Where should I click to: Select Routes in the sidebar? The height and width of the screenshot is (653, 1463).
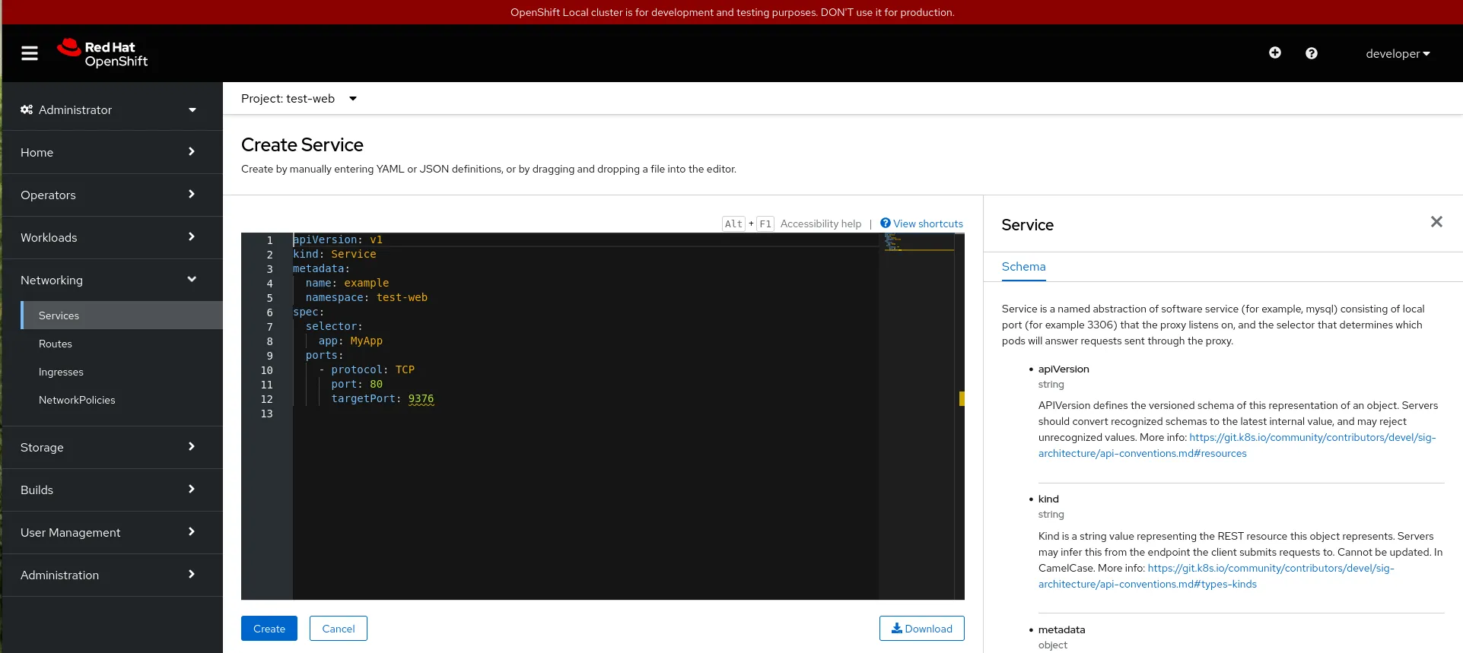[x=56, y=344]
